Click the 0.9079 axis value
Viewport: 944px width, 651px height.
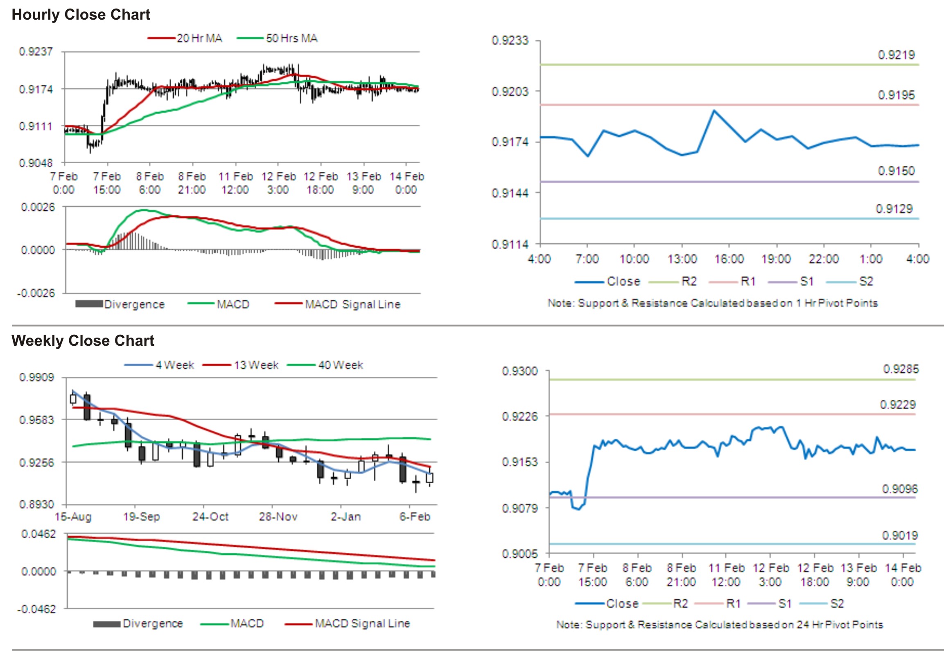point(520,508)
